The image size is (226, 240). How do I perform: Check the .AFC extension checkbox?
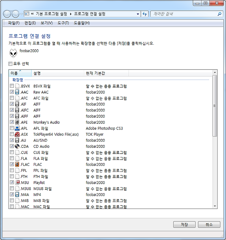tap(12, 98)
